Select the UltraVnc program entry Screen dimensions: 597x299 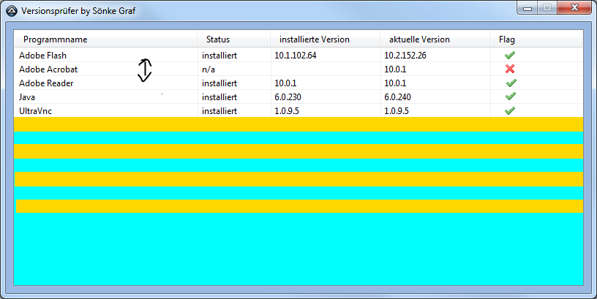[37, 111]
